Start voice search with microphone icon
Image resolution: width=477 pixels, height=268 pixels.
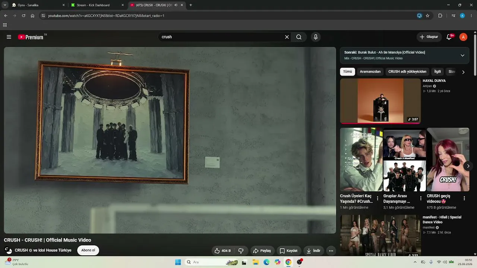point(316,37)
